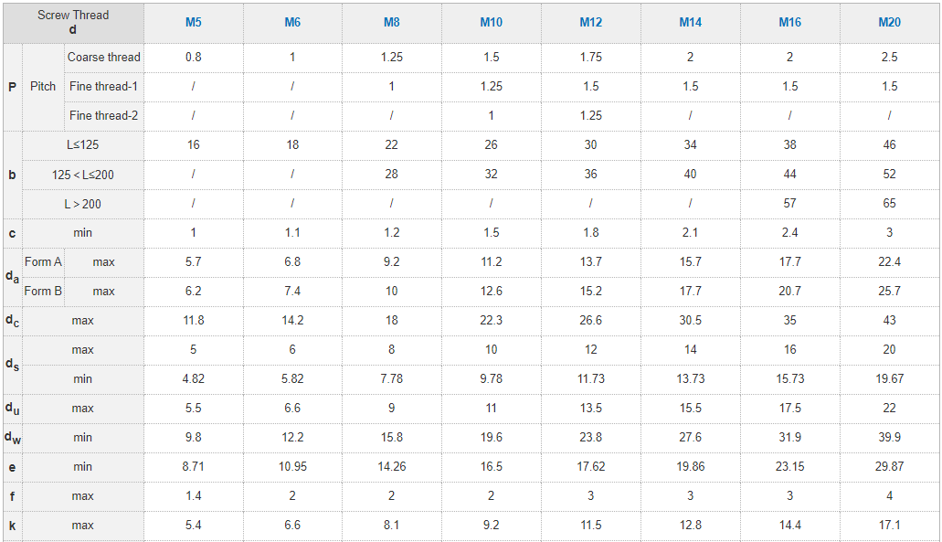Click the Form B row label
Screen dimensions: 942x542
click(x=43, y=291)
